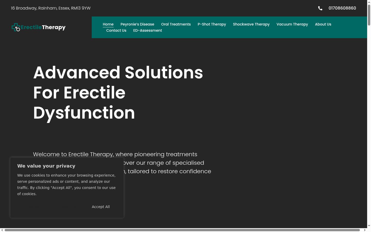
Task: Click the vertical scrollbar thumb
Action: coord(369,15)
